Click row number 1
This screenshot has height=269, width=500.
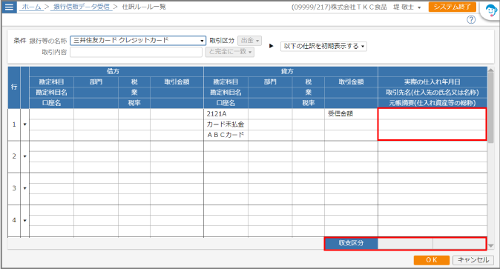coord(14,124)
